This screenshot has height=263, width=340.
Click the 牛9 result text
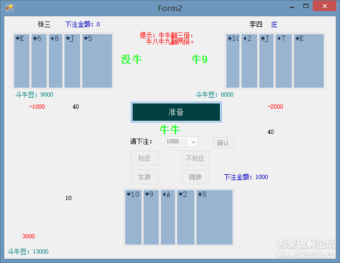pyautogui.click(x=199, y=59)
